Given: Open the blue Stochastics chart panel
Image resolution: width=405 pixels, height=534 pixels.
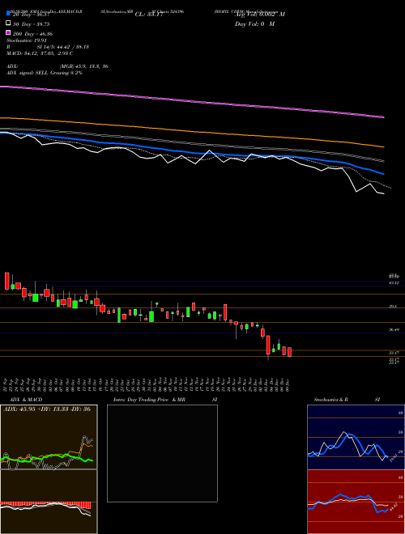Looking at the screenshot, I should [x=356, y=437].
